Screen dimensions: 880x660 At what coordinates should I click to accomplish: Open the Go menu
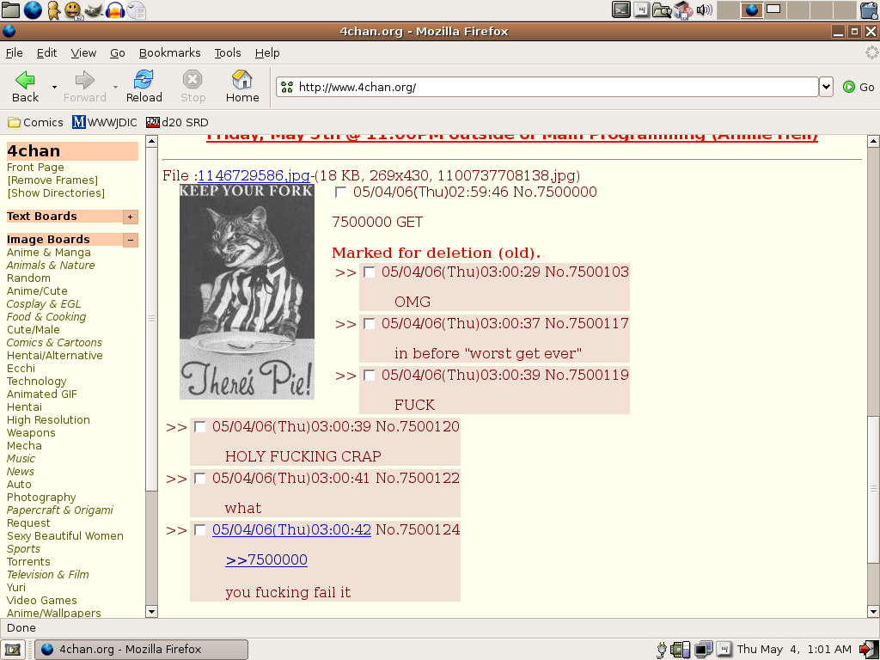117,52
